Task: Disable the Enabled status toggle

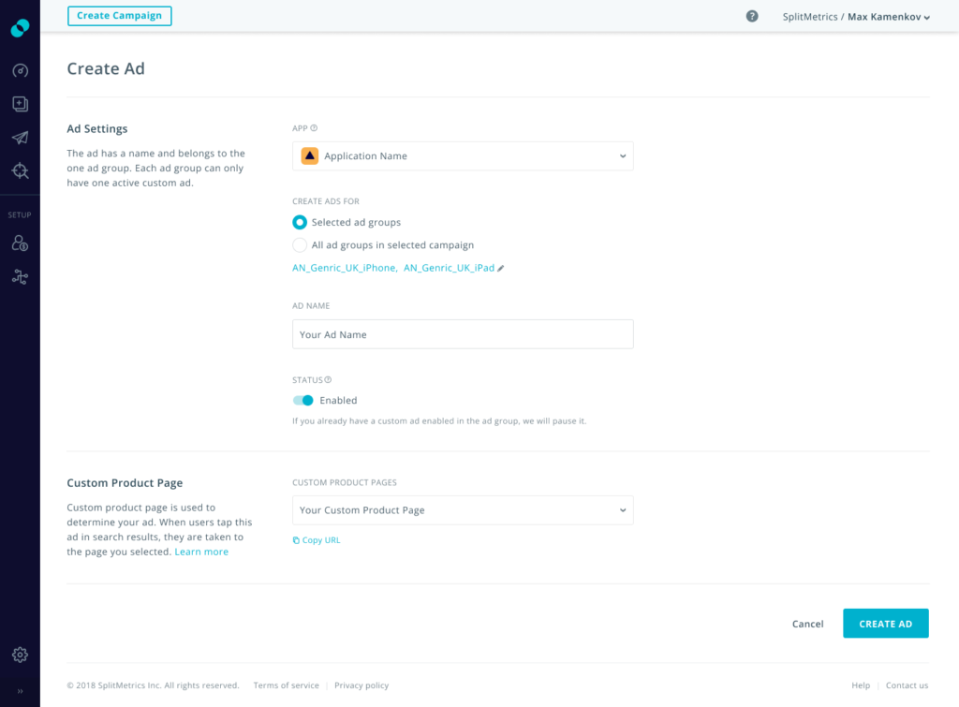Action: pyautogui.click(x=302, y=400)
